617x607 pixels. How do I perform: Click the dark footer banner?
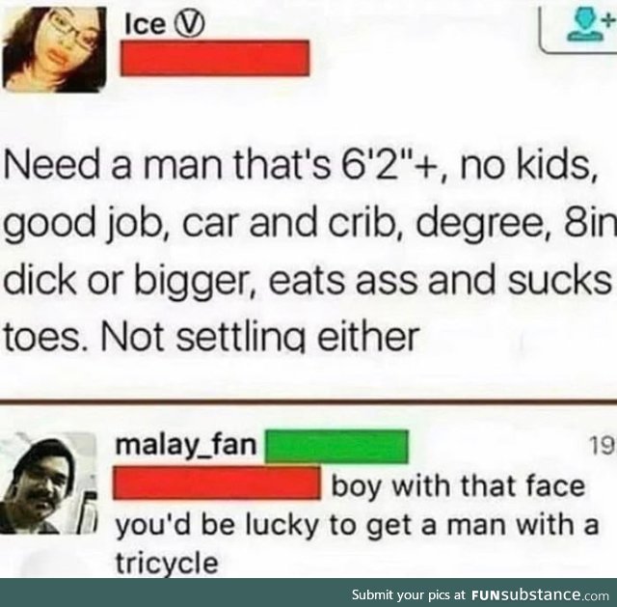point(308,593)
